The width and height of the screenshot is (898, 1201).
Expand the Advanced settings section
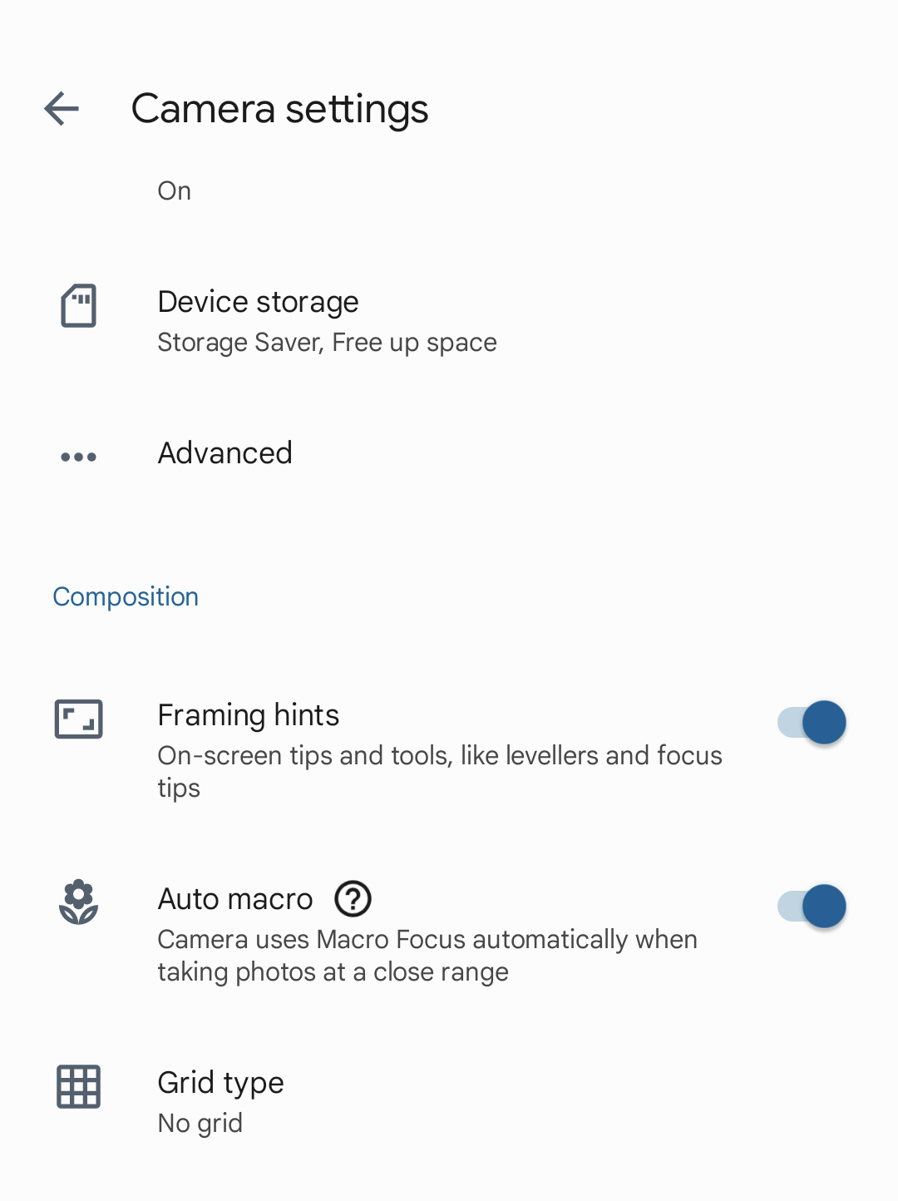point(224,454)
